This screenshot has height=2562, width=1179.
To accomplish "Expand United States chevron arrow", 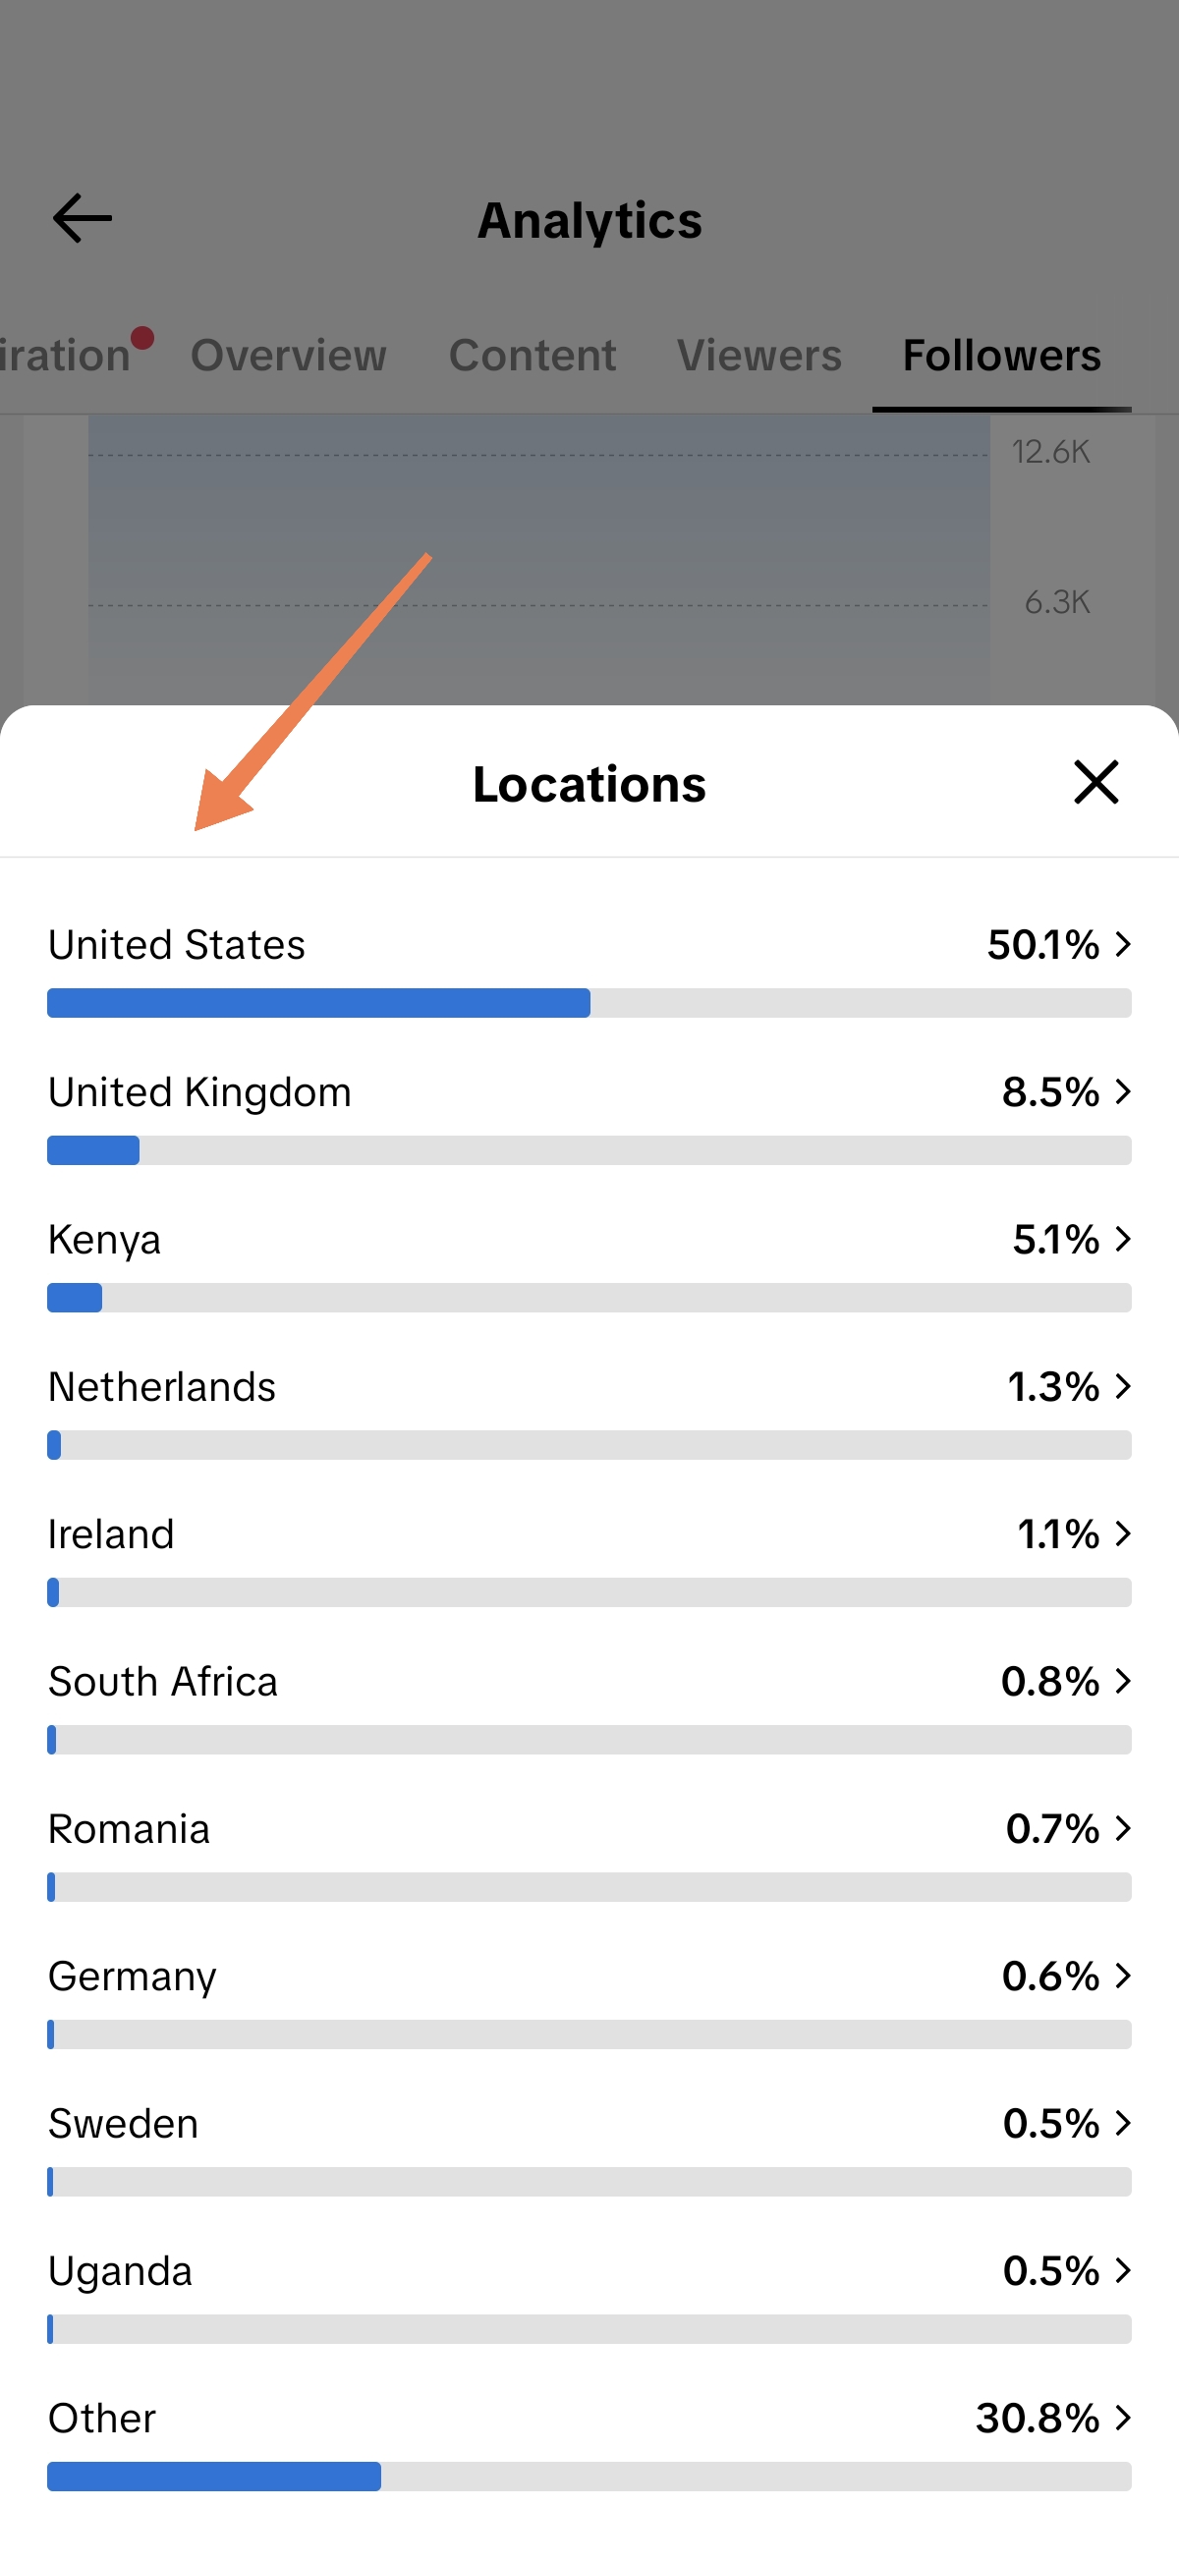I will [1122, 944].
